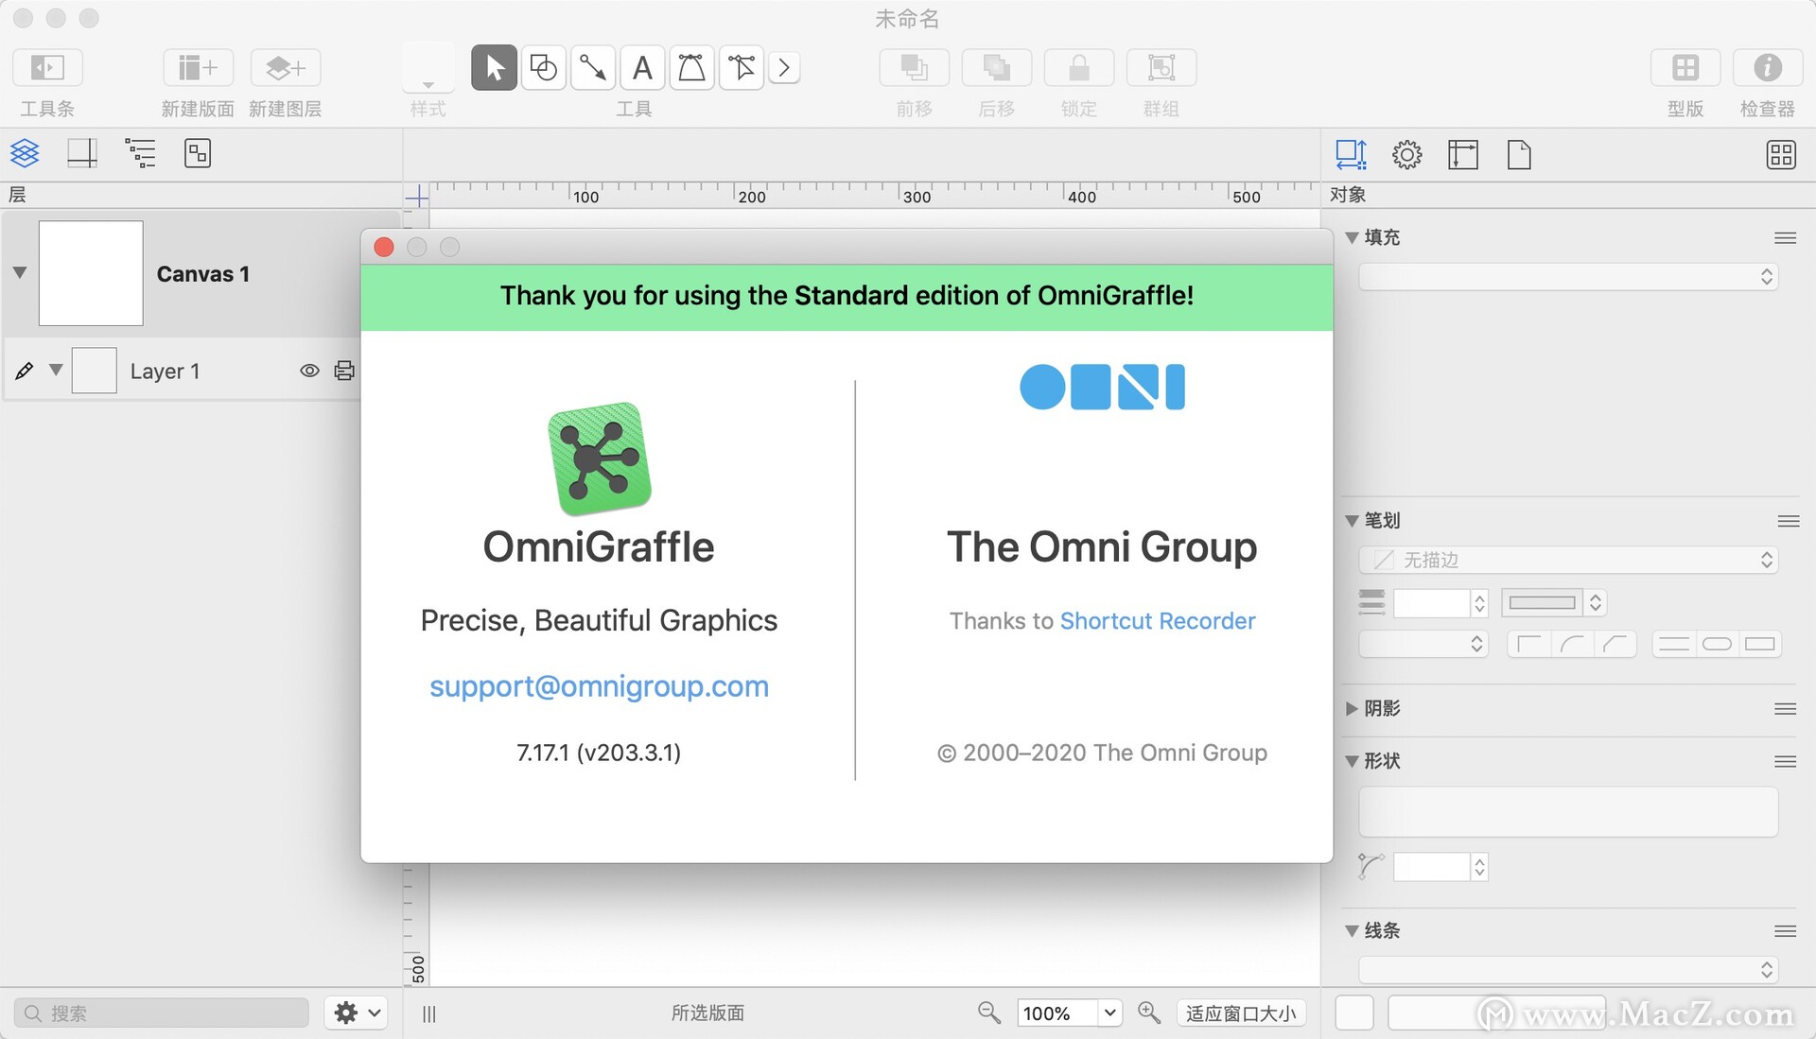This screenshot has width=1816, height=1039.
Task: Open the Layers sidebar tab
Action: 25,153
